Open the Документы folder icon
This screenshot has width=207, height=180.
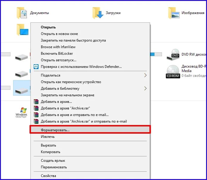[x=22, y=13]
